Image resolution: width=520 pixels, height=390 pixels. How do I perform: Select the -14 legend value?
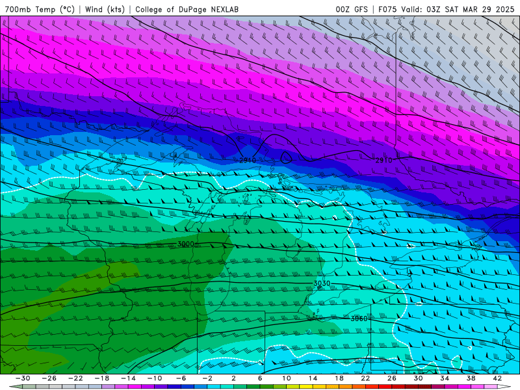(128, 378)
